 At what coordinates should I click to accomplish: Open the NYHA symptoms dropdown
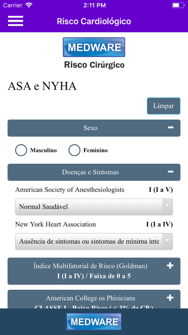click(89, 241)
